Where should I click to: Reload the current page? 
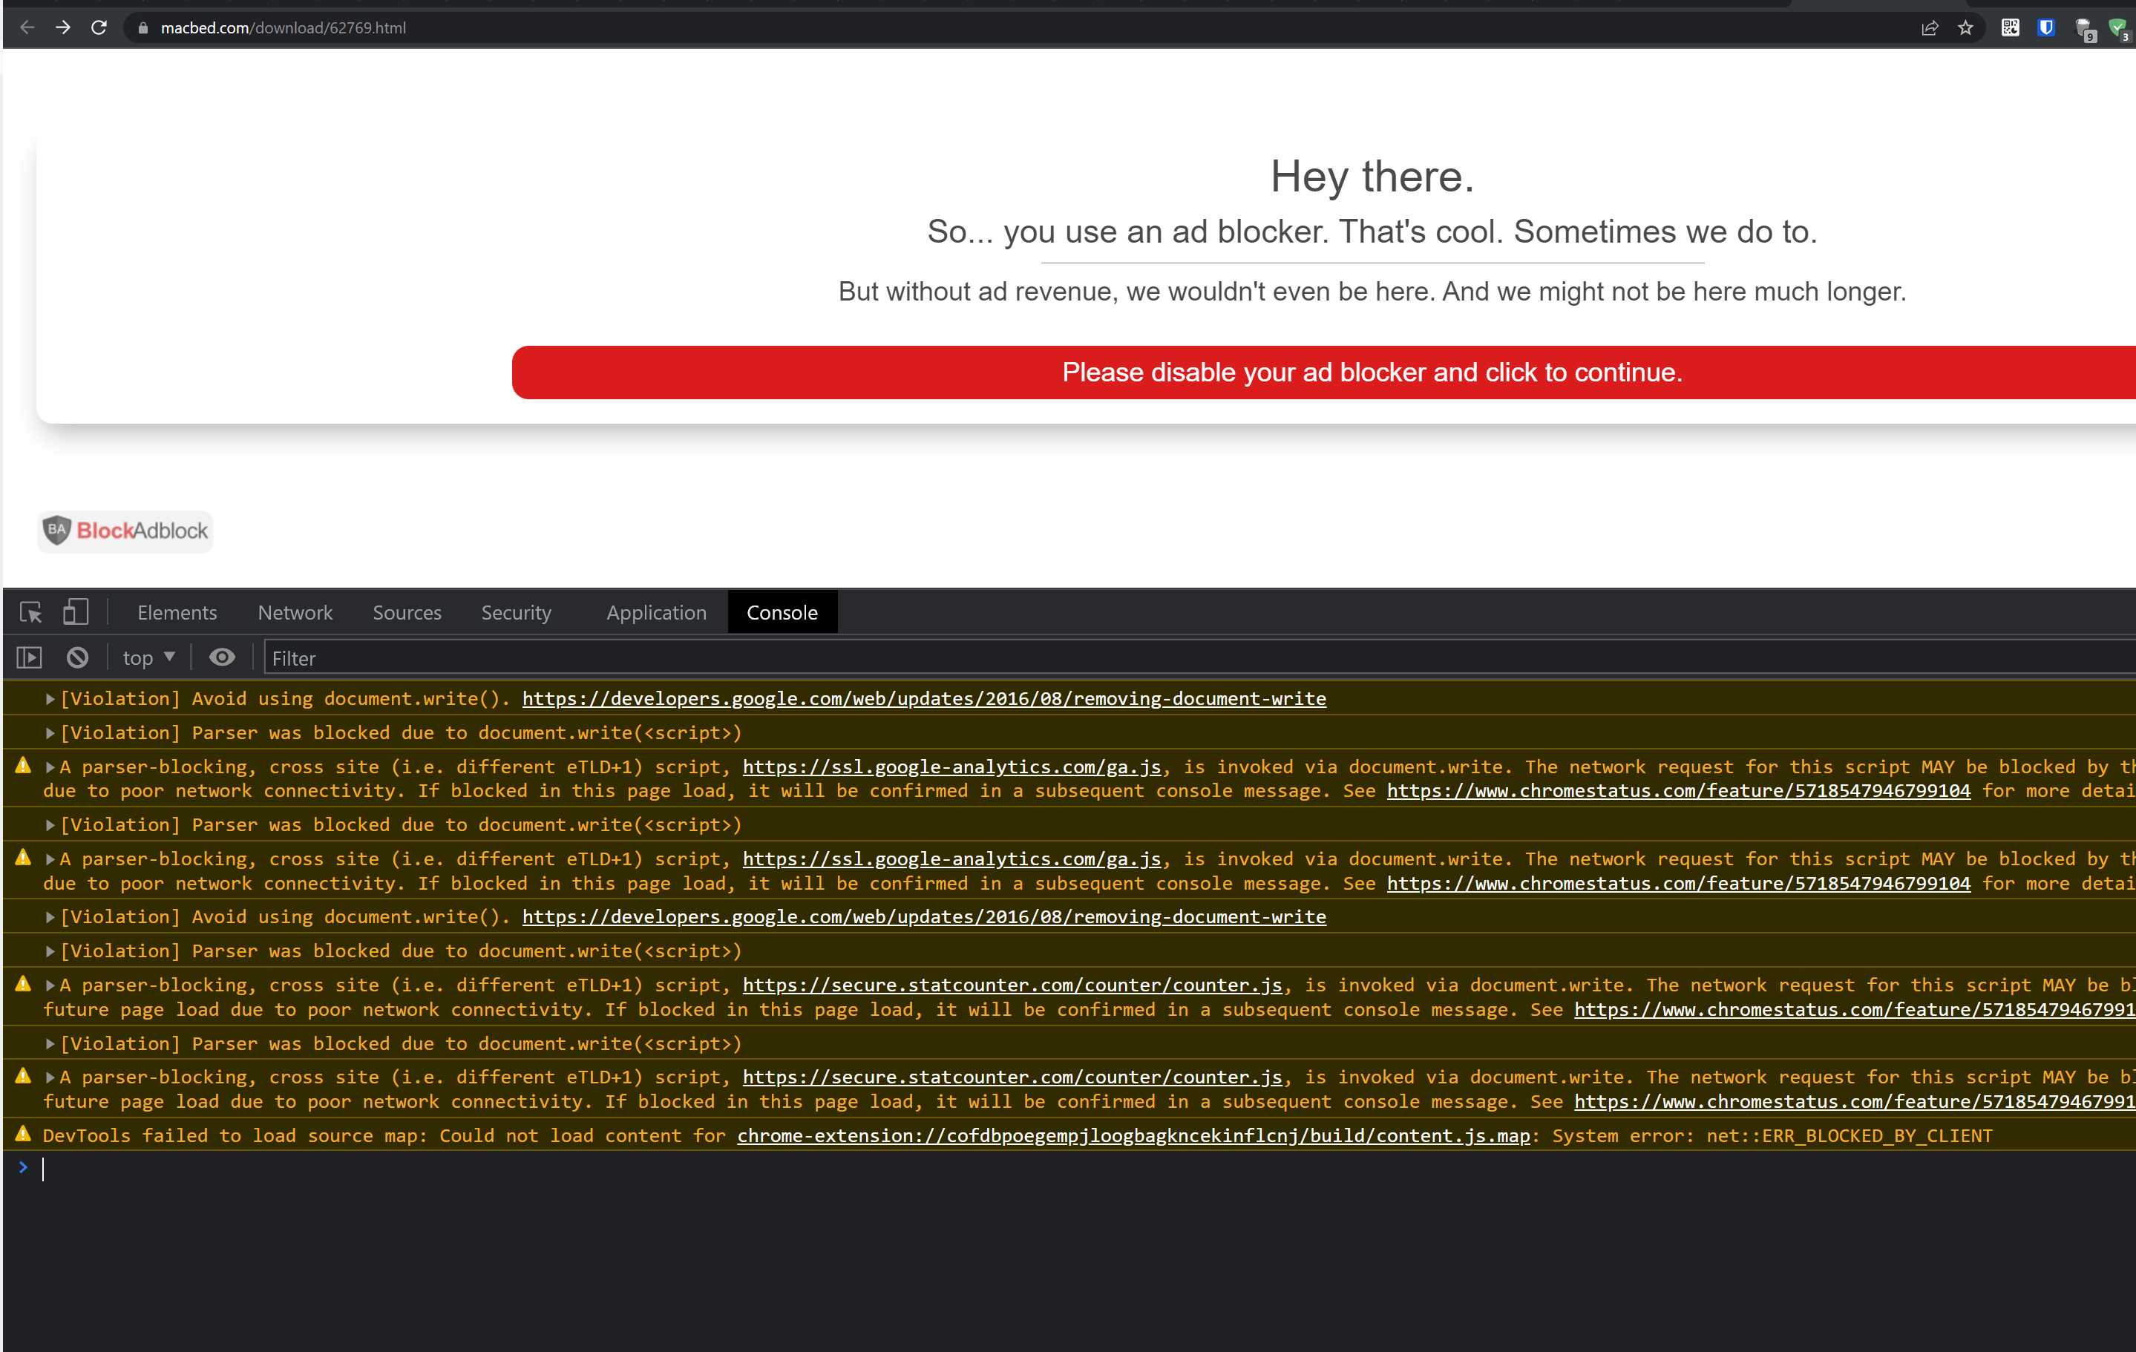click(x=99, y=27)
